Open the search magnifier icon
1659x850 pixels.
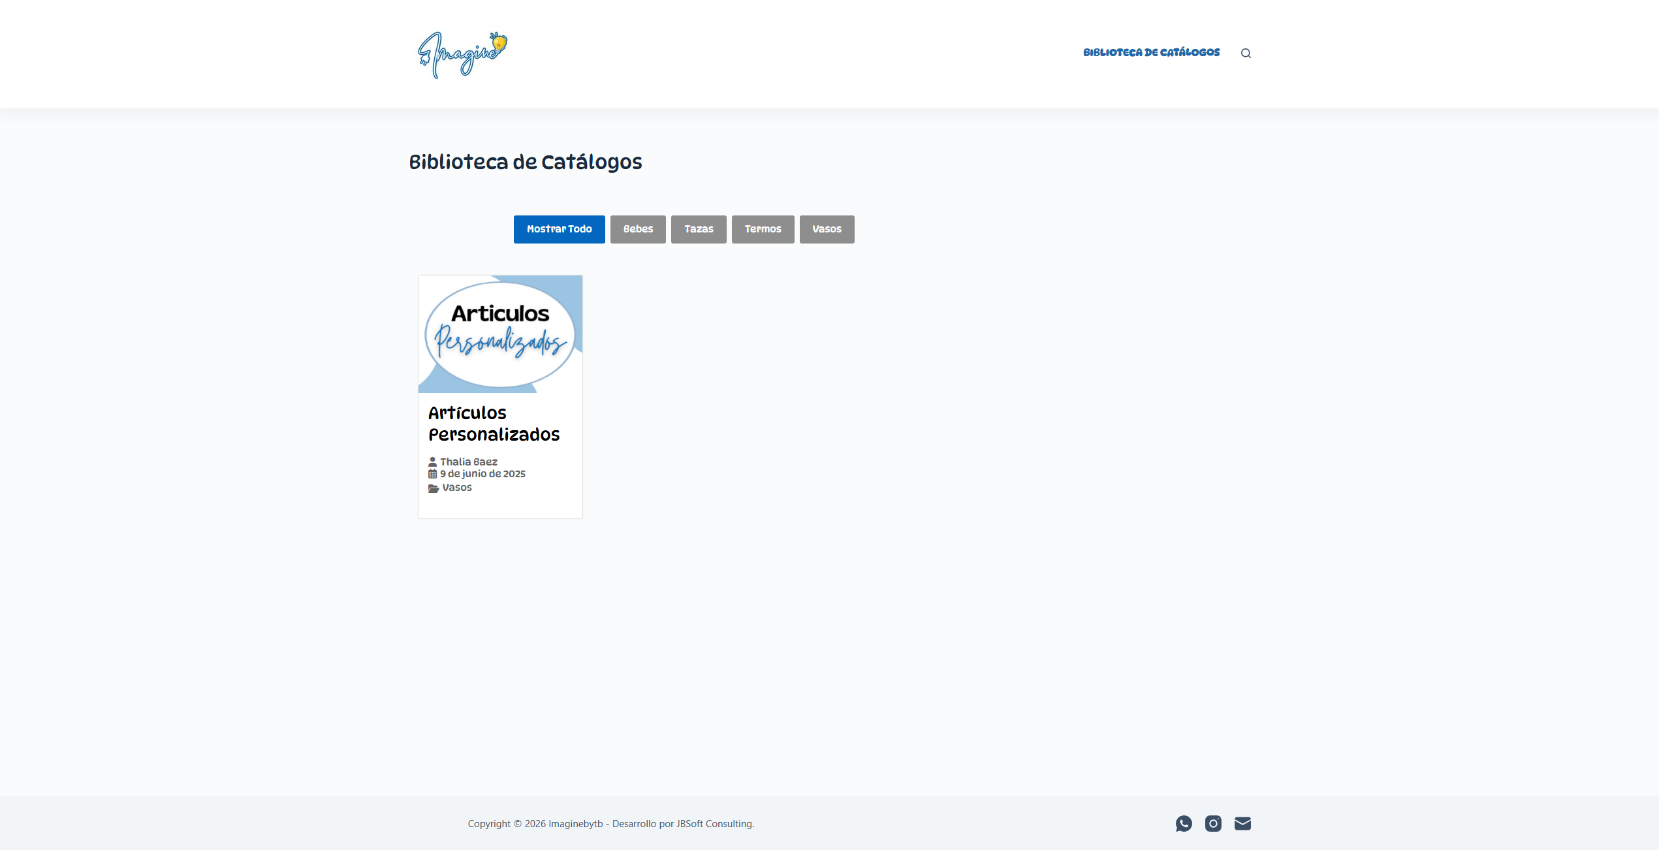[1246, 54]
